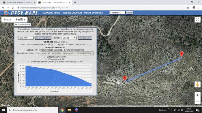Toggle Ver/Ocultar Grafica panel
202x113 pixels.
23,24
